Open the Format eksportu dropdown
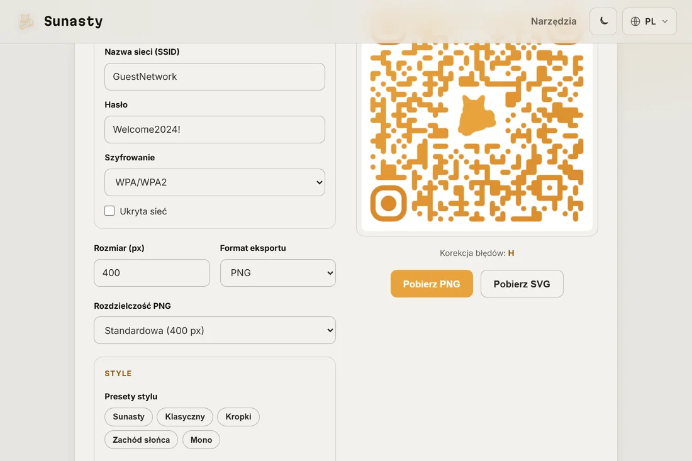 click(278, 272)
